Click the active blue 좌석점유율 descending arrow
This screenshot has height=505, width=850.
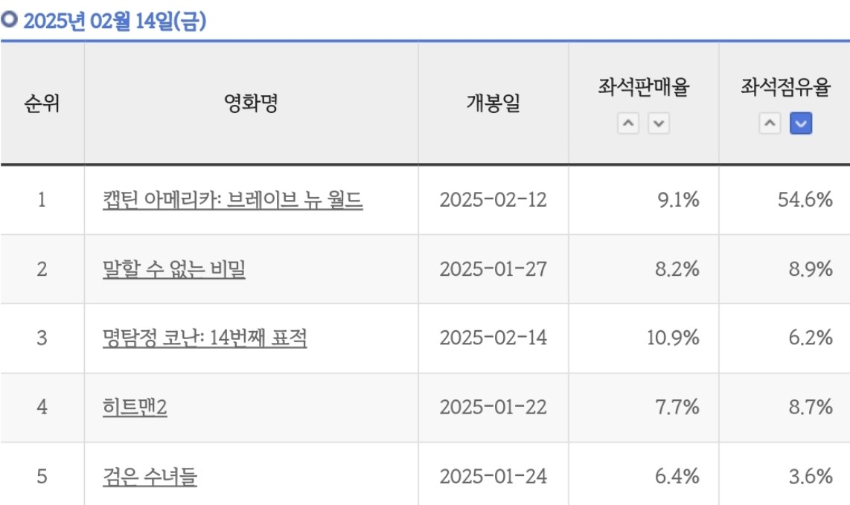tap(800, 123)
